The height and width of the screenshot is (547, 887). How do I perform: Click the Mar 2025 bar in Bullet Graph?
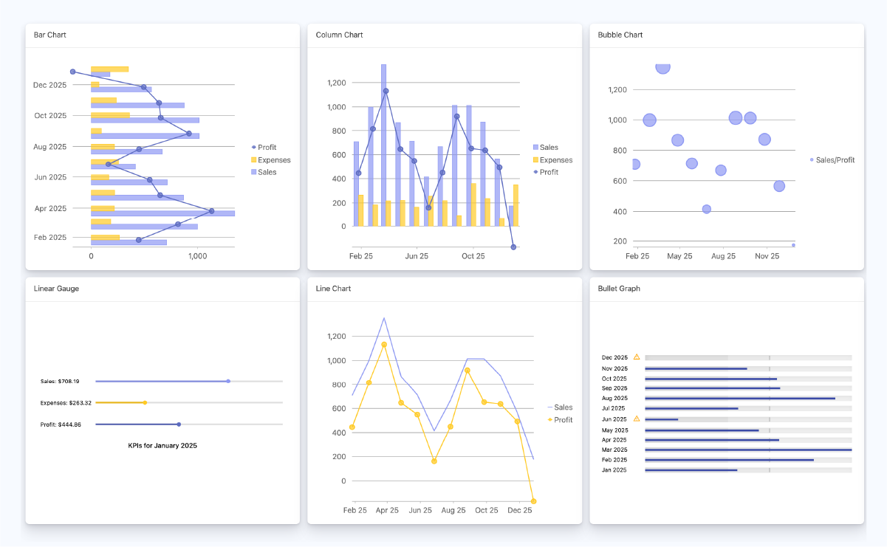click(747, 450)
